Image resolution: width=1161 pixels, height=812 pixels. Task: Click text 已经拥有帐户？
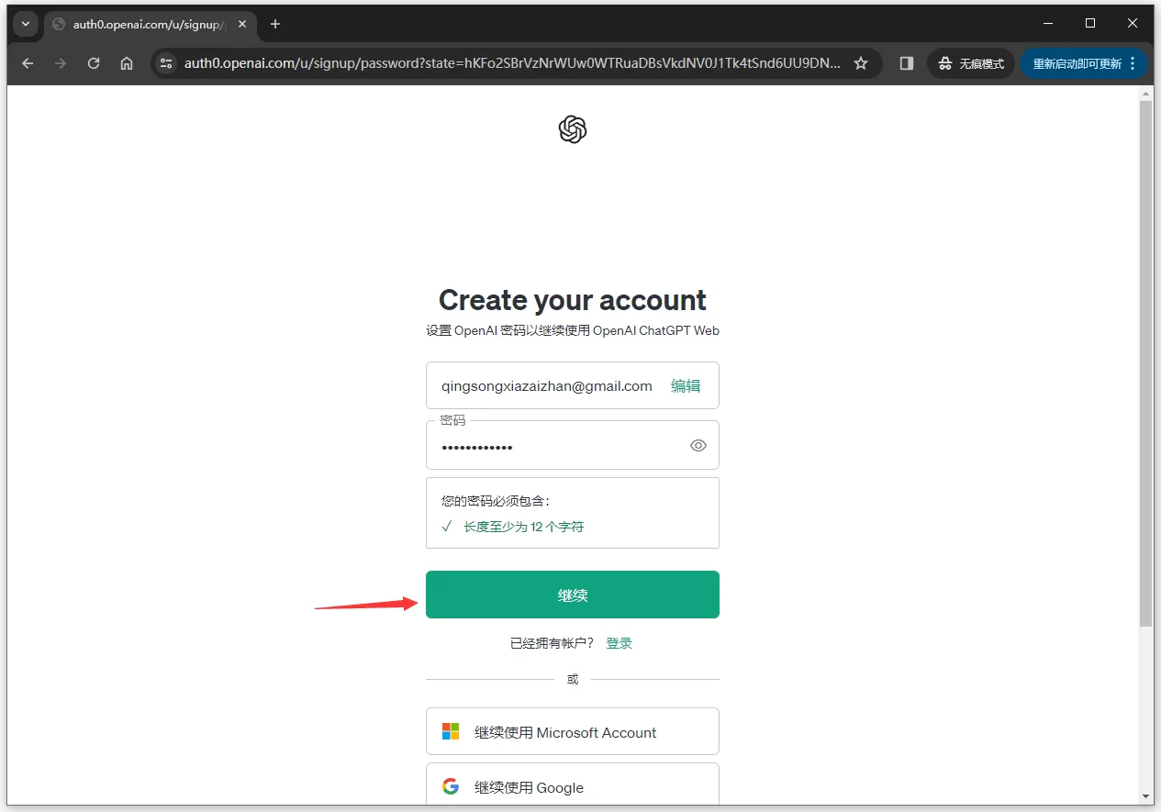553,643
